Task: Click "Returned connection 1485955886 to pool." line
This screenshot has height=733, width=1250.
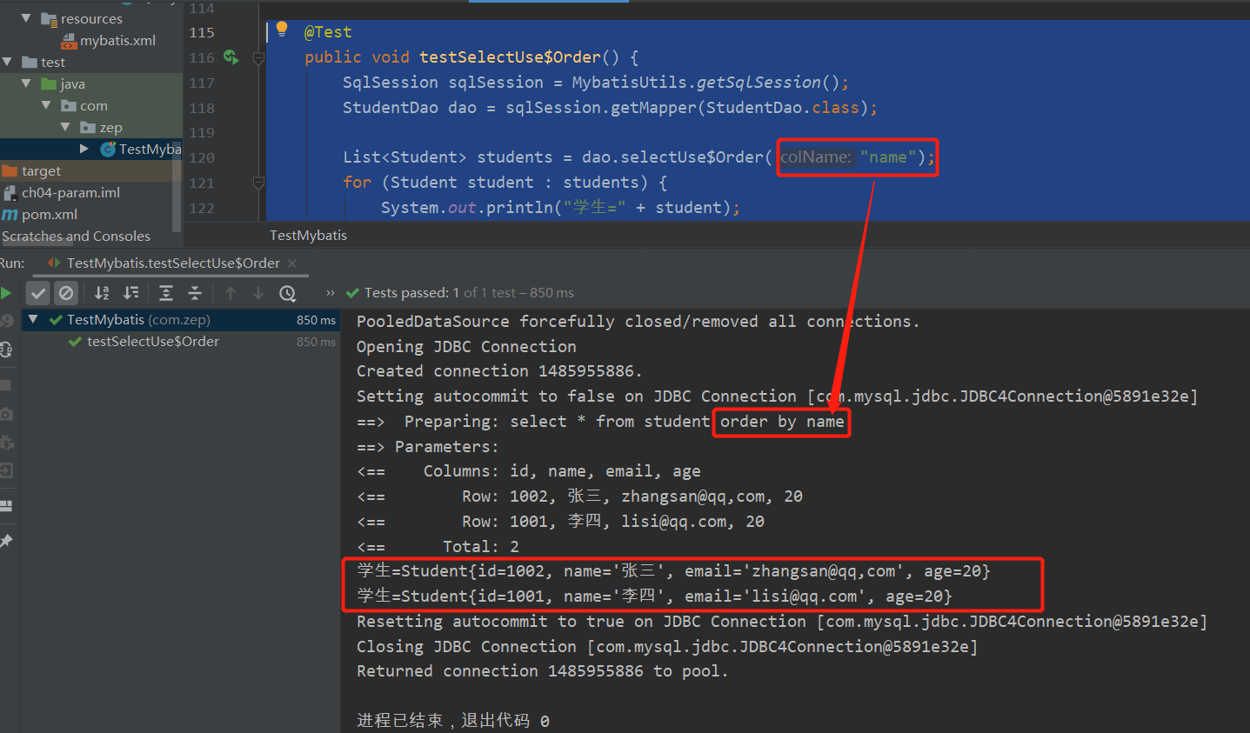Action: (543, 670)
